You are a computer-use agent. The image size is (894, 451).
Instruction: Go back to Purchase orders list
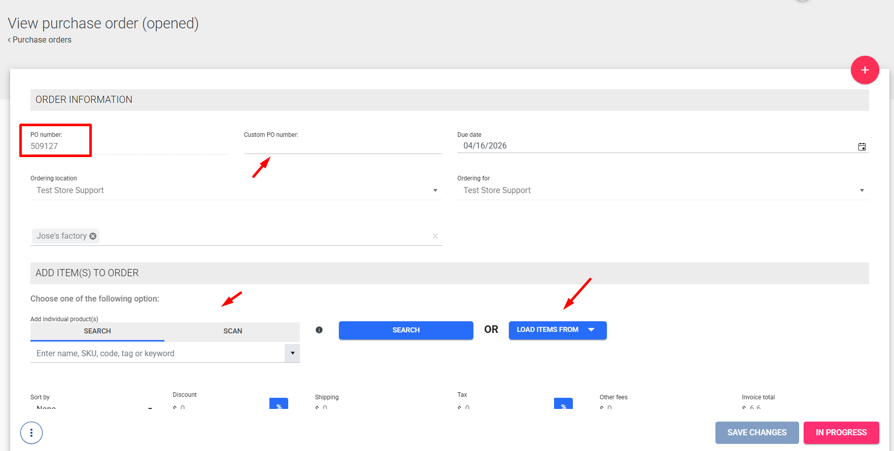click(x=41, y=40)
